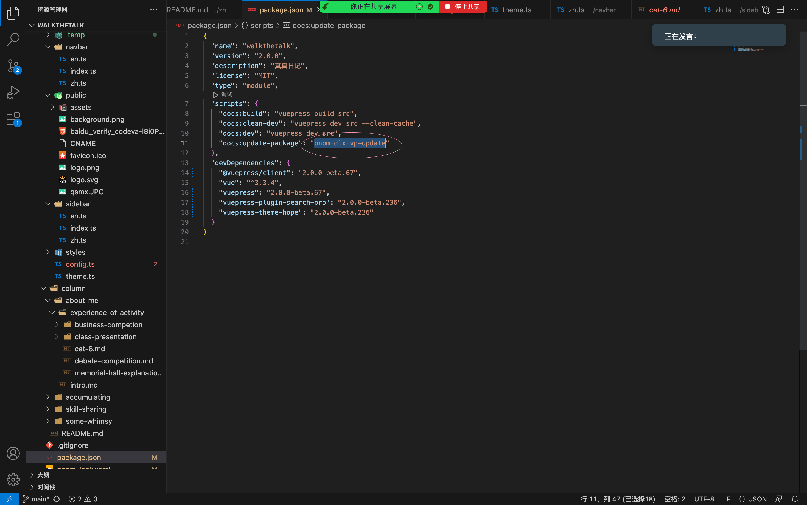The width and height of the screenshot is (807, 505).
Task: Open the CNAME file
Action: point(96,143)
